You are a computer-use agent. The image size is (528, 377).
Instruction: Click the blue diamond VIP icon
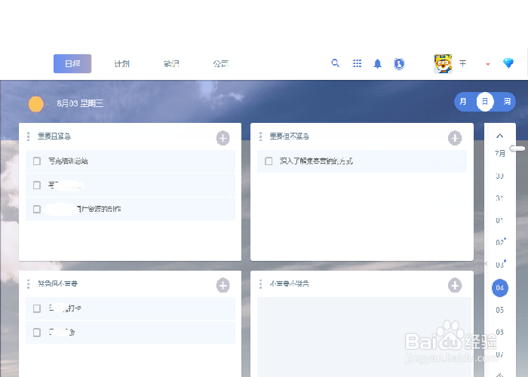coord(508,63)
